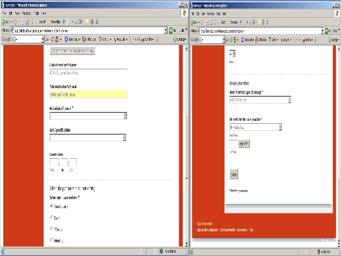Open Tools menu in left IE window
341x256 pixels.
[36, 13]
